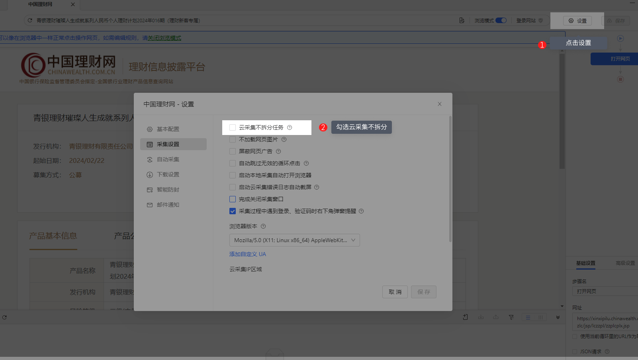Enable 屏蔽网页广告 checkbox

[x=233, y=151]
